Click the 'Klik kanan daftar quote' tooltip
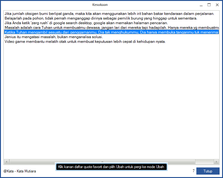Screen dimensions: 223x178 [111, 167]
